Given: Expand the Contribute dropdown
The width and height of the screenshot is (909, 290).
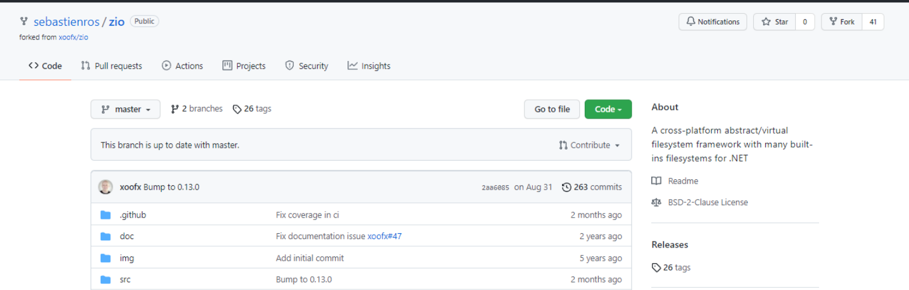Looking at the screenshot, I should click(589, 145).
